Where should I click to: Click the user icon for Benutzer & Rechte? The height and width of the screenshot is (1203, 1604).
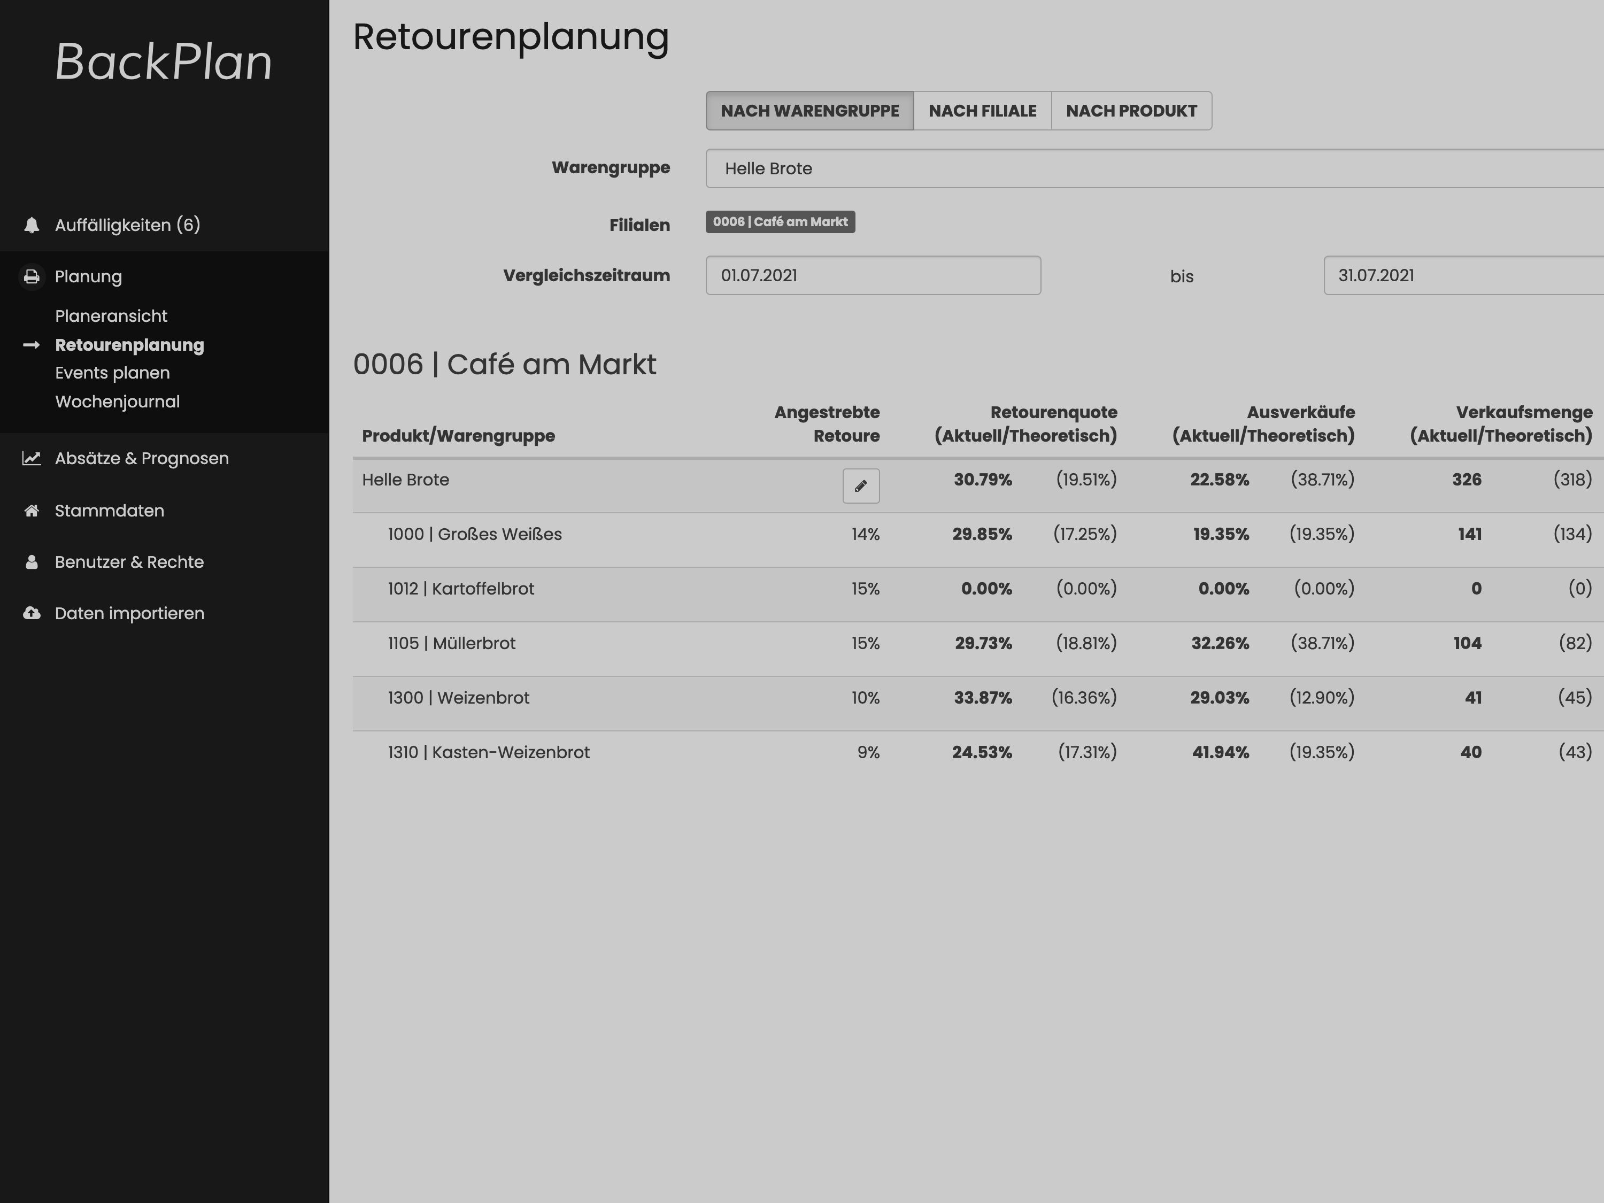click(x=31, y=562)
